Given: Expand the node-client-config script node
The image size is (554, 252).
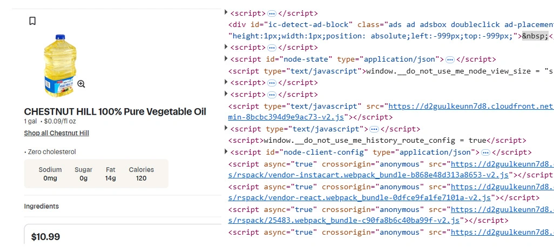Looking at the screenshot, I should (226, 152).
